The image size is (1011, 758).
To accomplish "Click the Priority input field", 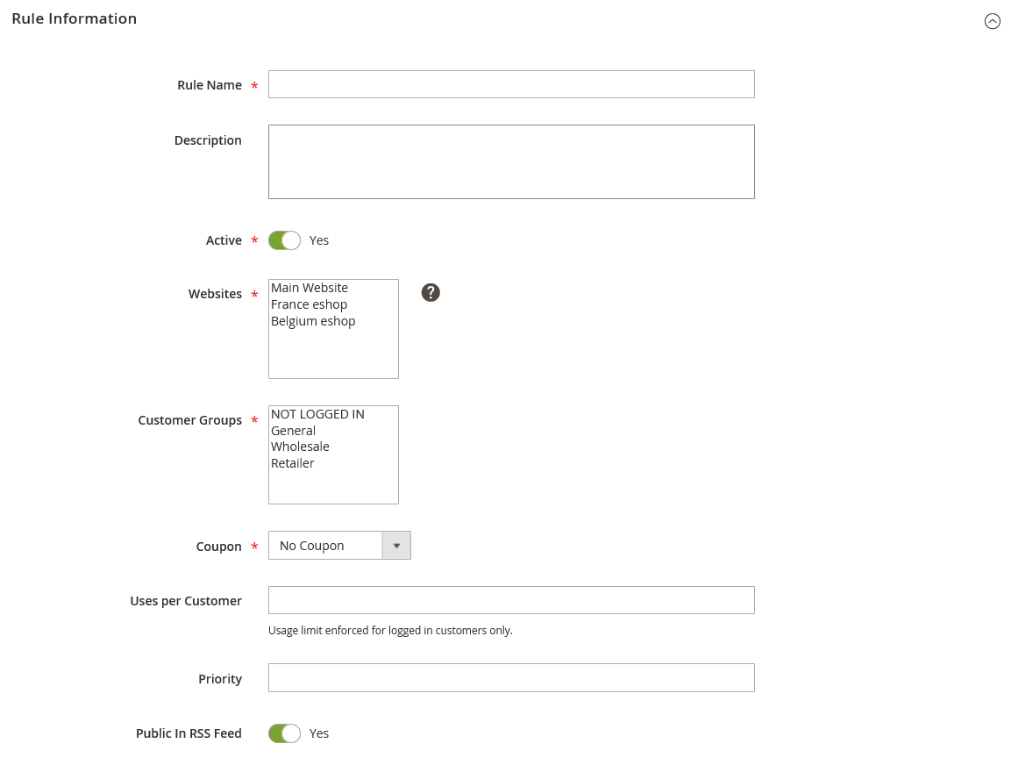I will click(x=511, y=677).
